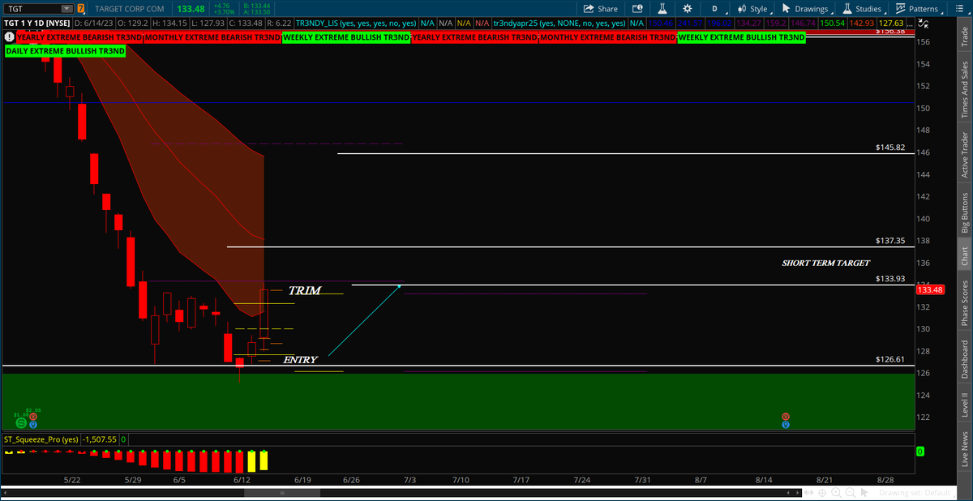The width and height of the screenshot is (973, 501).
Task: Click the red earnings icon below the dividend icon
Action: (x=33, y=416)
